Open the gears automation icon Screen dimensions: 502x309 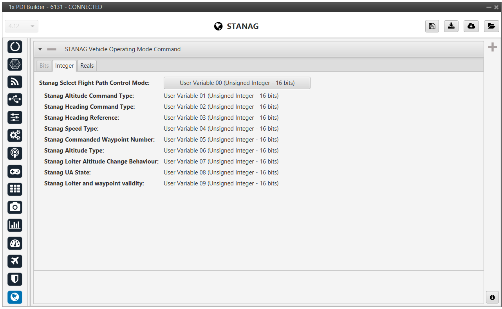15,135
